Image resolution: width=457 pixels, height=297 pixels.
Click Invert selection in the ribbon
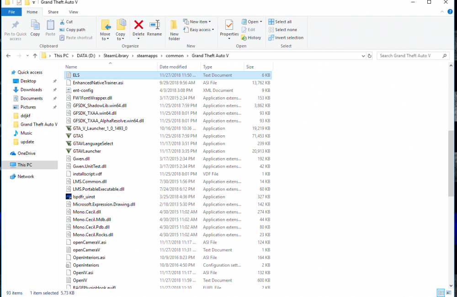pyautogui.click(x=286, y=37)
